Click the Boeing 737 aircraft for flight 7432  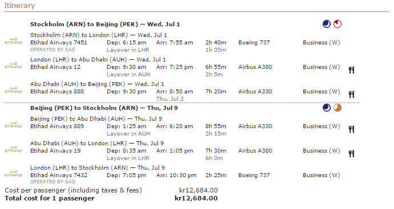point(254,175)
